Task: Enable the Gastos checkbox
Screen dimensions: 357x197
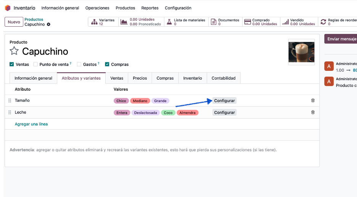Action: point(79,64)
